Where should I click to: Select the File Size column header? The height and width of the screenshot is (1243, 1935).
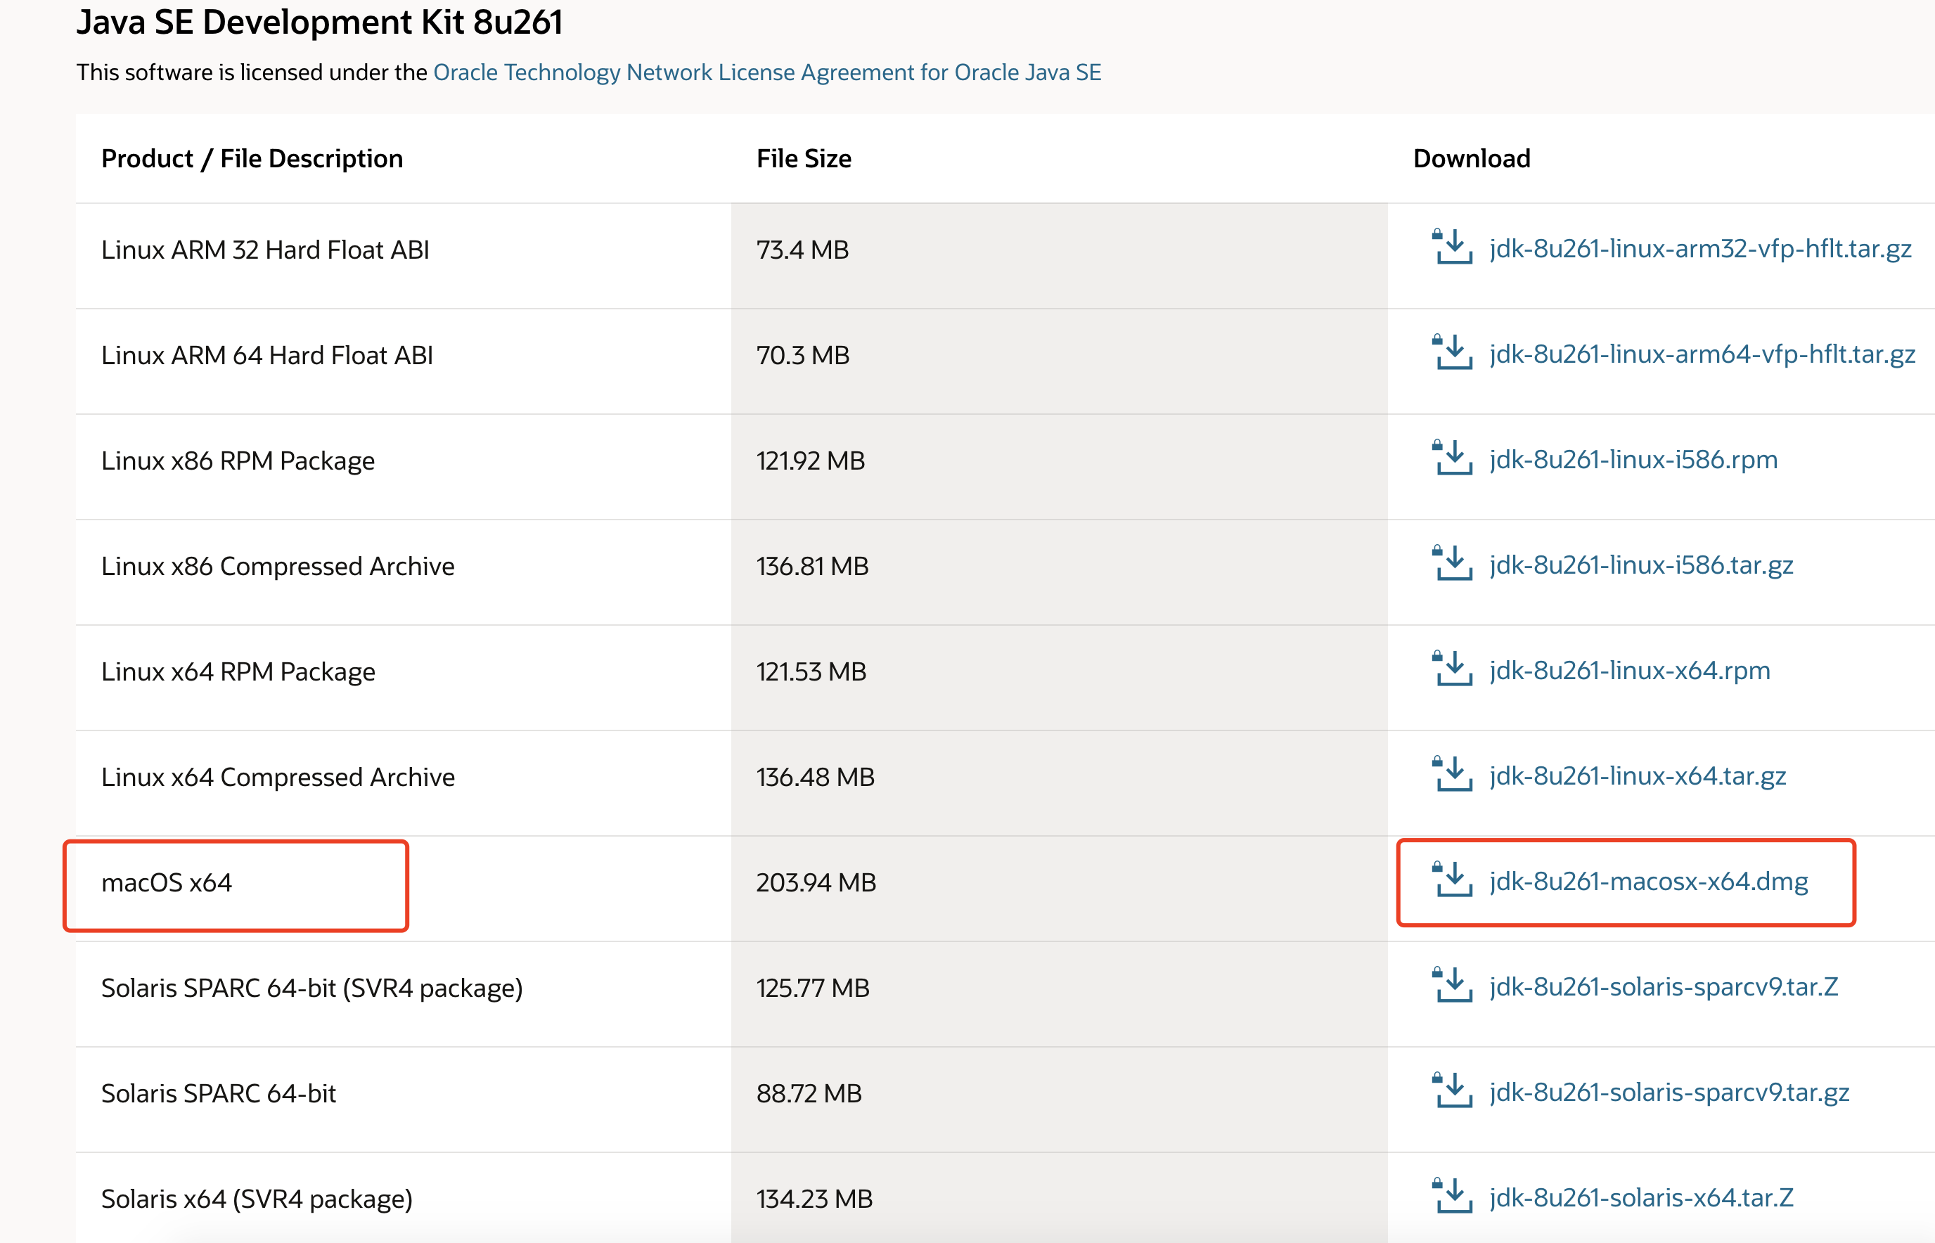coord(804,159)
